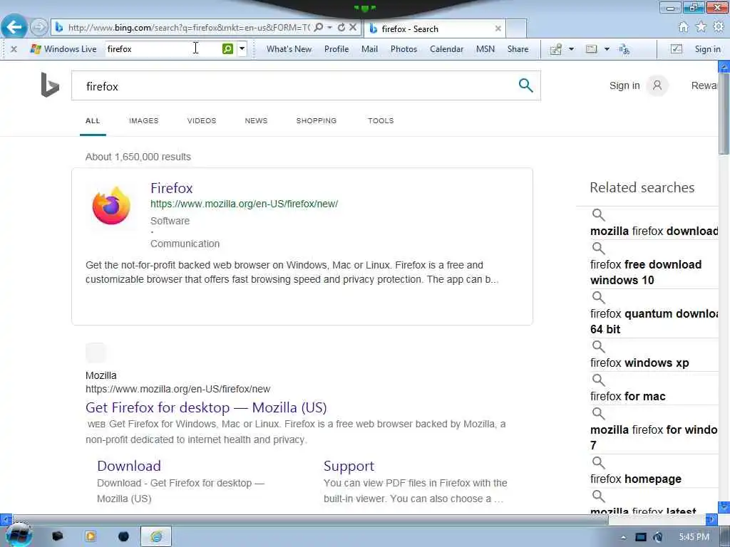This screenshot has width=730, height=547.
Task: Click the vertical scrollbar down arrow
Action: click(724, 506)
